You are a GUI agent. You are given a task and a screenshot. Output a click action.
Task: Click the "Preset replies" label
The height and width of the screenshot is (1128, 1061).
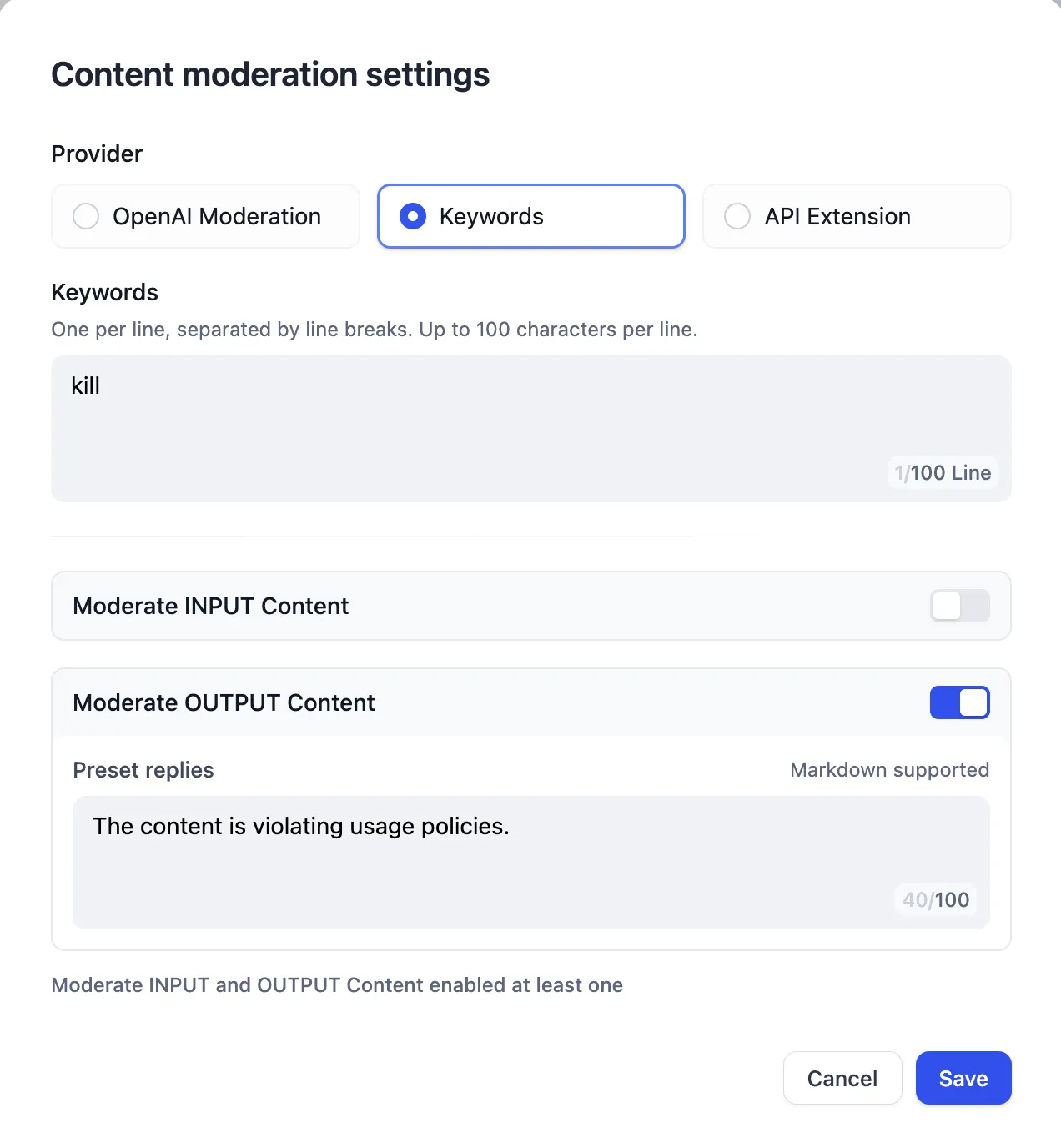pos(143,770)
